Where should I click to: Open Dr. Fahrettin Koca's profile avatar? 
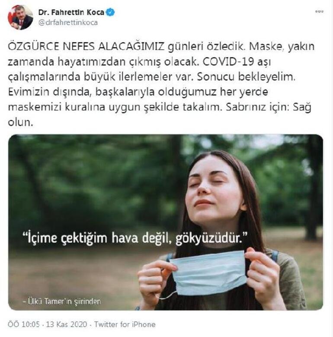[20, 17]
